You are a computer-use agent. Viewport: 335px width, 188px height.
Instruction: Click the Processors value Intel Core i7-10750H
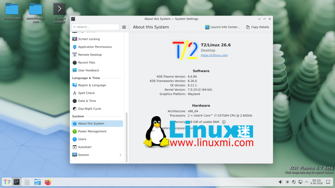(x=220, y=116)
